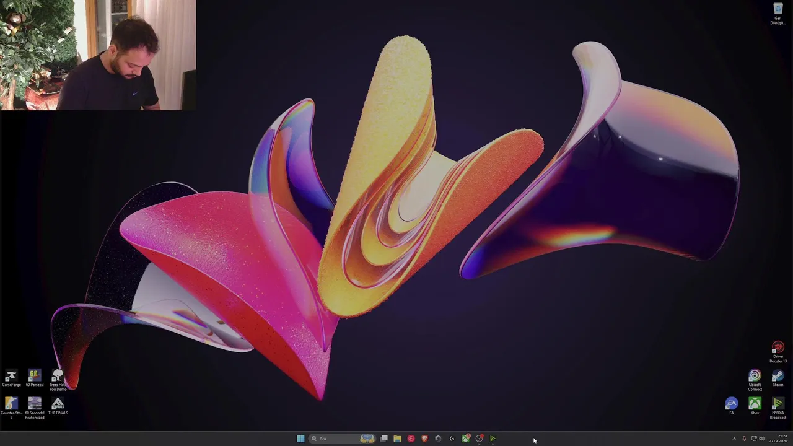Open the Windows Start menu
793x446 pixels.
[300, 439]
